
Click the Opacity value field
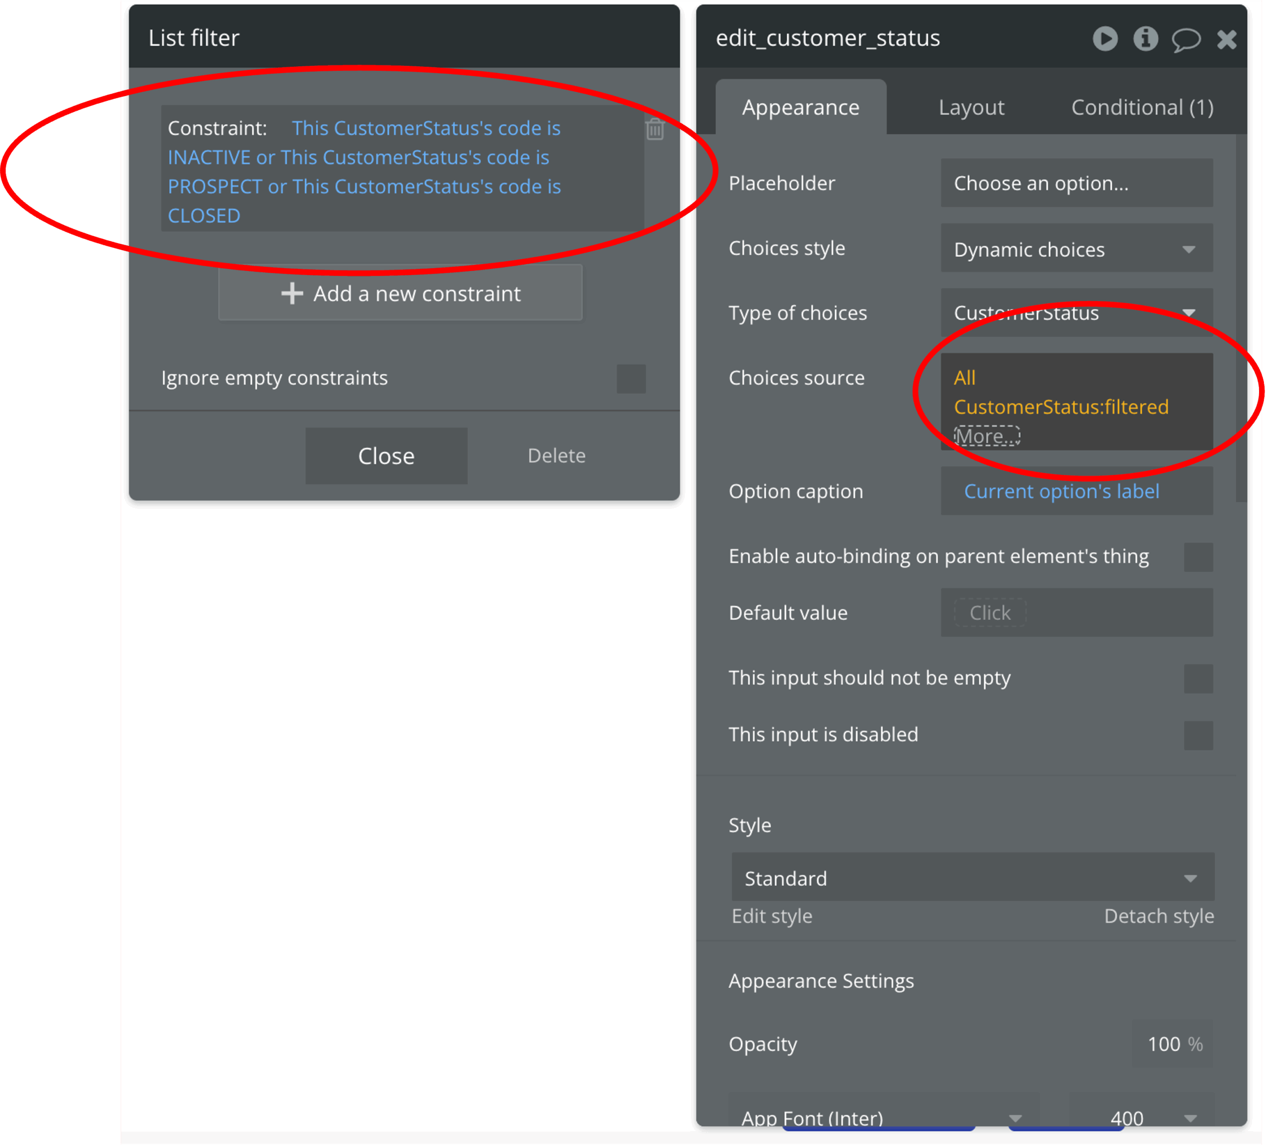click(1172, 1044)
